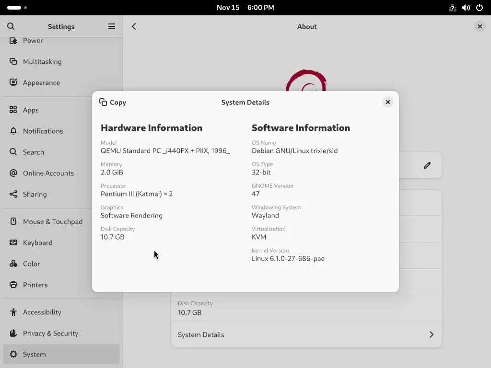
Task: Expand System Details chevron arrow
Action: pyautogui.click(x=431, y=334)
